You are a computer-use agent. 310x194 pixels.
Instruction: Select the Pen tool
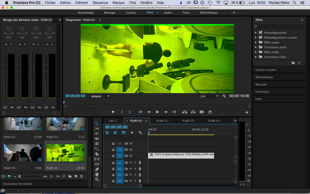click(x=97, y=169)
